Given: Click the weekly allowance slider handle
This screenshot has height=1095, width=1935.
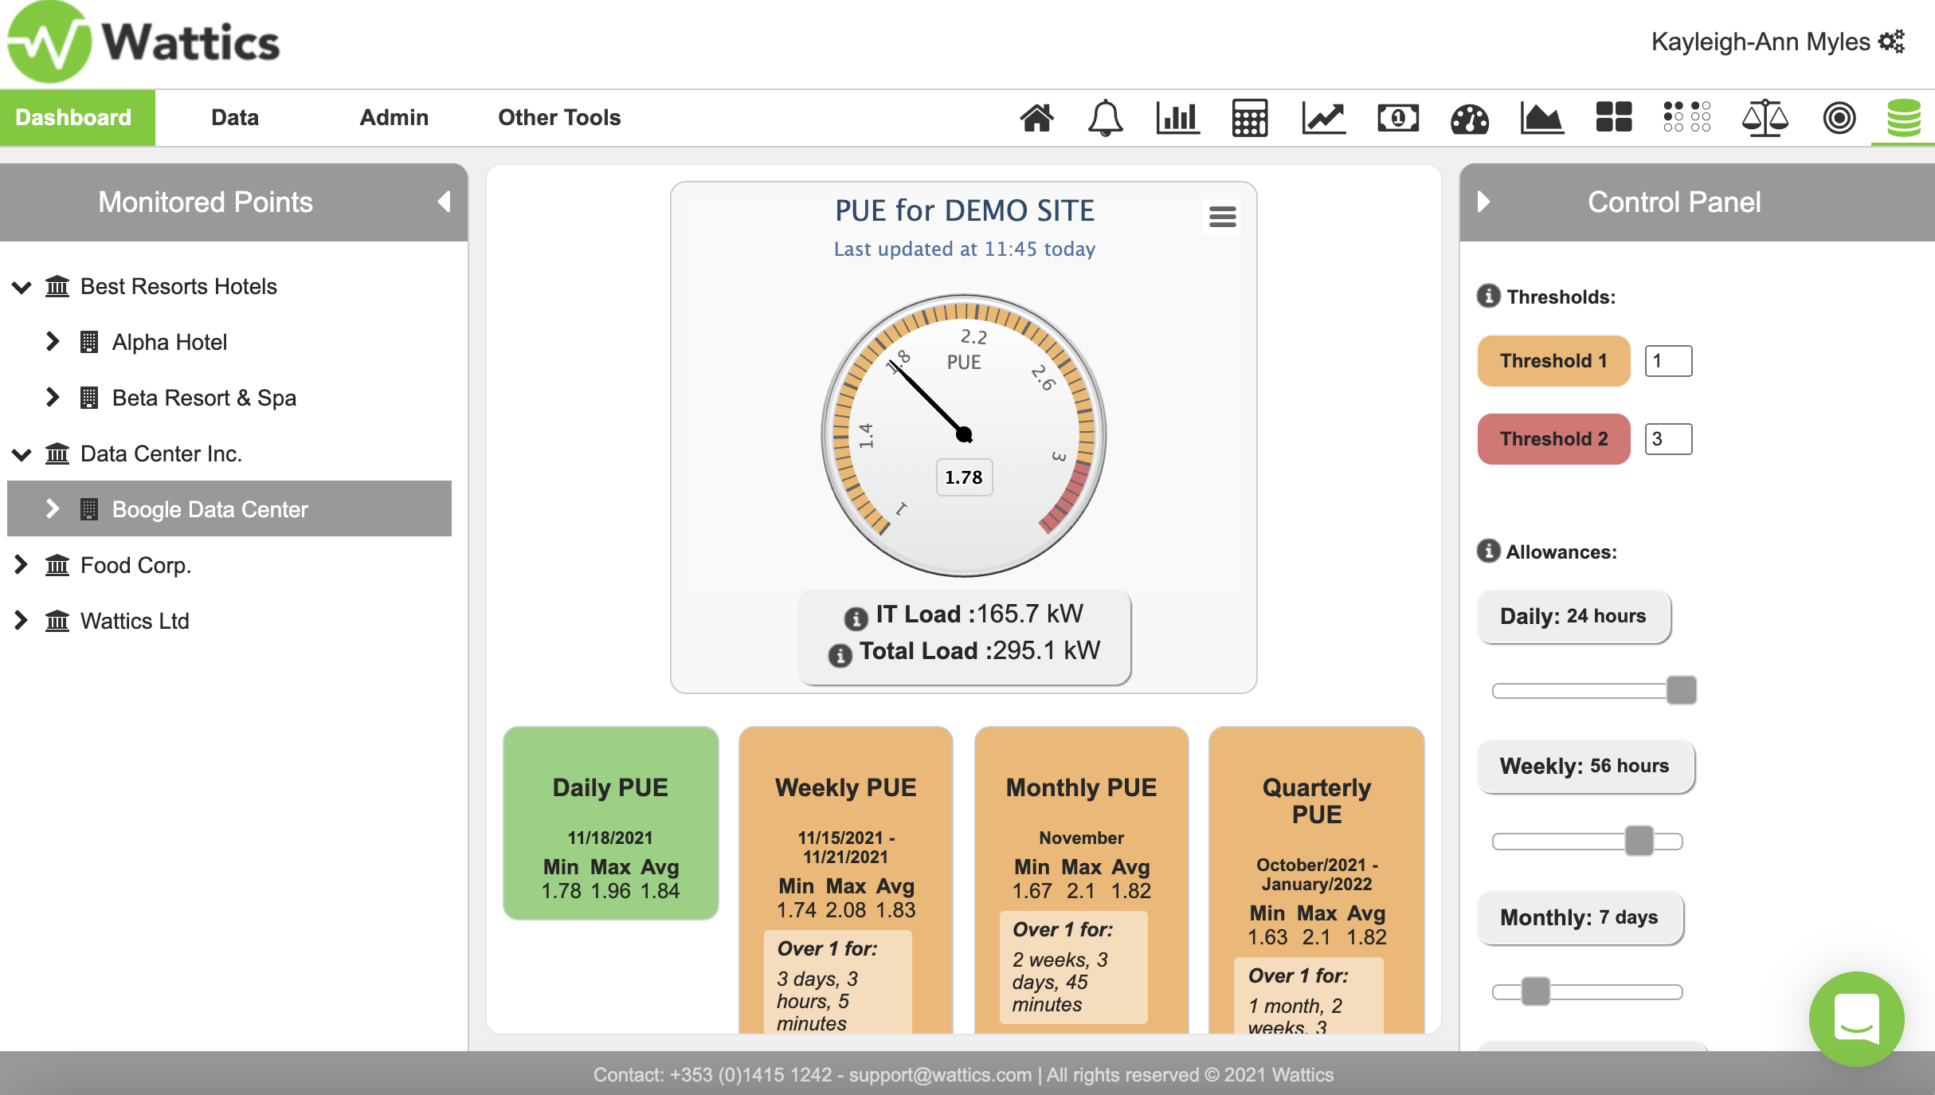Looking at the screenshot, I should 1639,841.
